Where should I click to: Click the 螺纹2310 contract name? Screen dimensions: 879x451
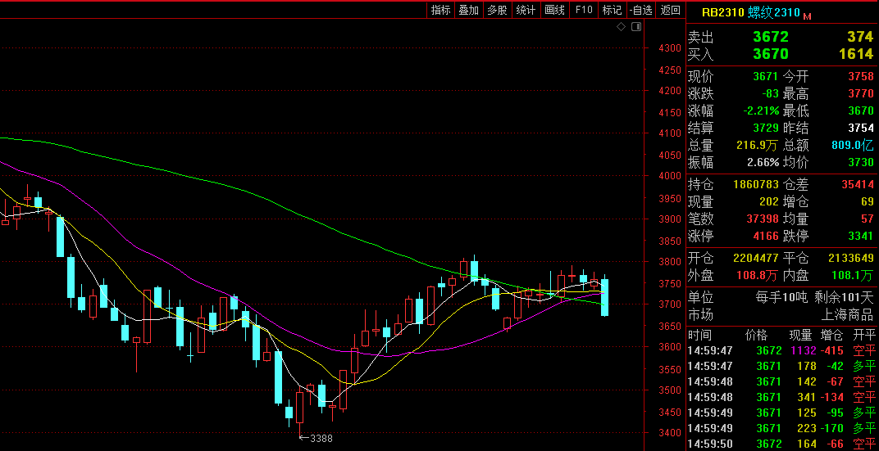774,12
